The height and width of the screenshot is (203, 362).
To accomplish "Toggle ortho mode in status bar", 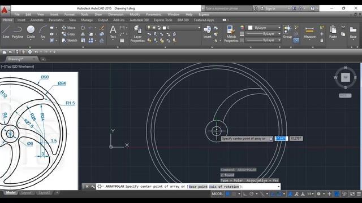I will pos(245,194).
